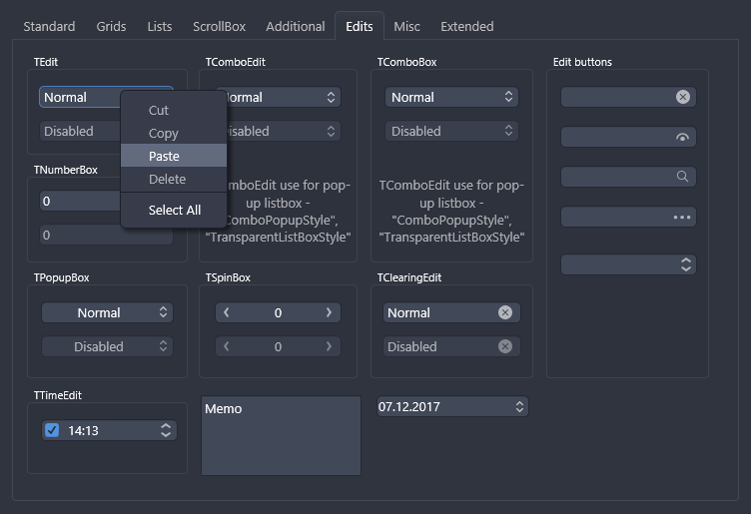Open the Normal TComboEdit dropdown arrow
Viewport: 751px width, 514px height.
point(331,97)
